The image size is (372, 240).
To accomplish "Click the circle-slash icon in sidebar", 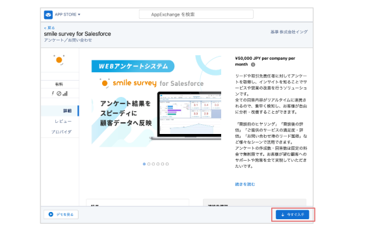I will (x=59, y=94).
